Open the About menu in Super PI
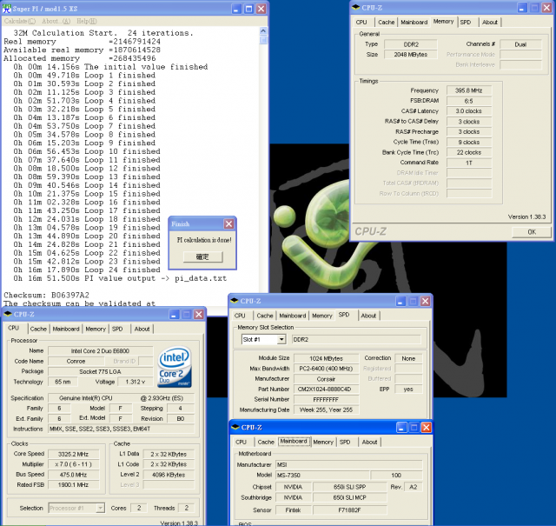The width and height of the screenshot is (556, 526). [56, 21]
